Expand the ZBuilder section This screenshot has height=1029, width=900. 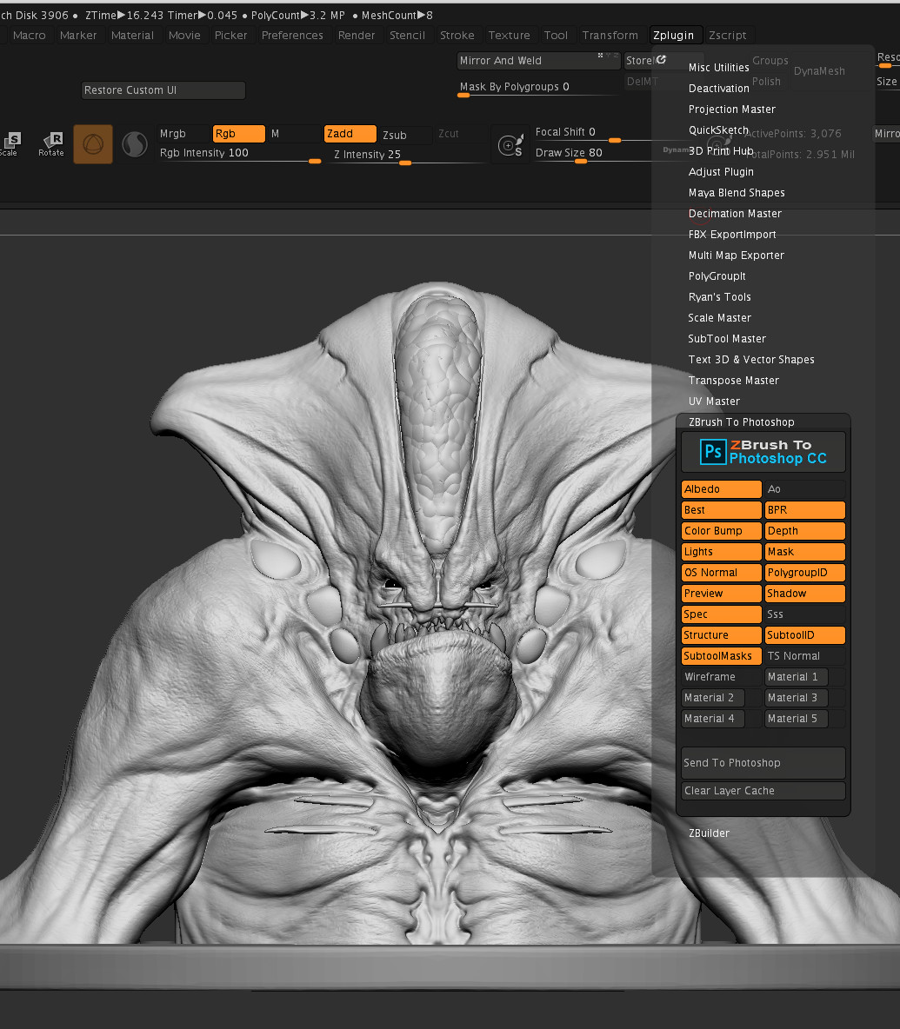click(709, 833)
